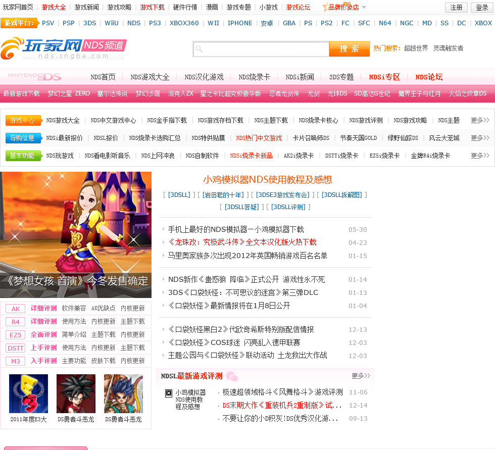495x450 pixels.
Task: Open 更多>> in the 导购信息 row
Action: tap(480, 138)
